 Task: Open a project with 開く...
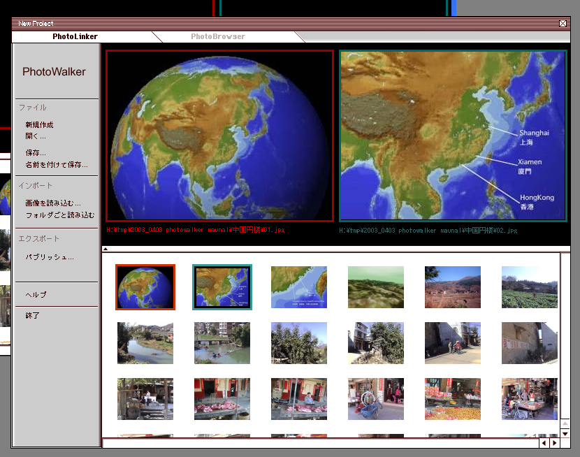tap(35, 136)
